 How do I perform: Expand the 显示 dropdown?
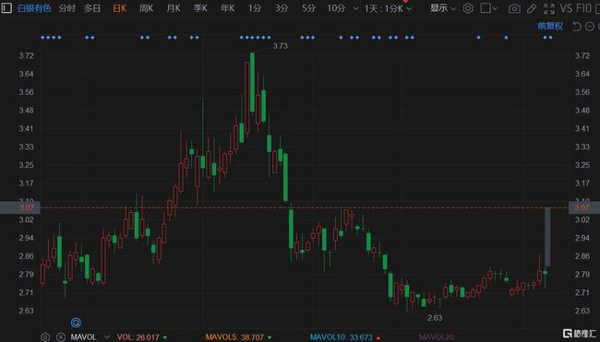click(443, 8)
